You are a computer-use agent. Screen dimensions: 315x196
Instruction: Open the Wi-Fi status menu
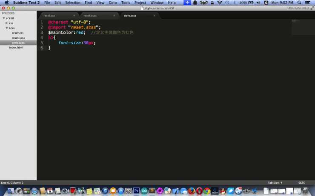point(220,3)
